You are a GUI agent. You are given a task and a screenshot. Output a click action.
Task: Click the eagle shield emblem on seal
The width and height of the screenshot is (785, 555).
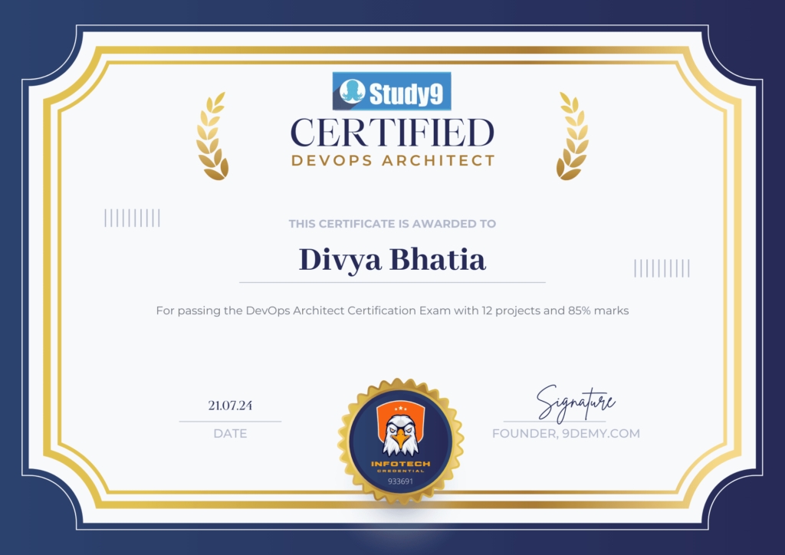[400, 428]
